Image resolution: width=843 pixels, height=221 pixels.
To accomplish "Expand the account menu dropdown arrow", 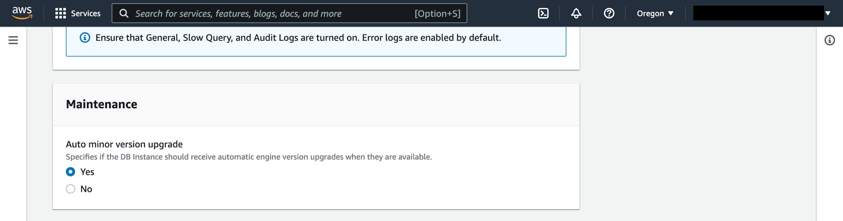I will click(x=828, y=13).
